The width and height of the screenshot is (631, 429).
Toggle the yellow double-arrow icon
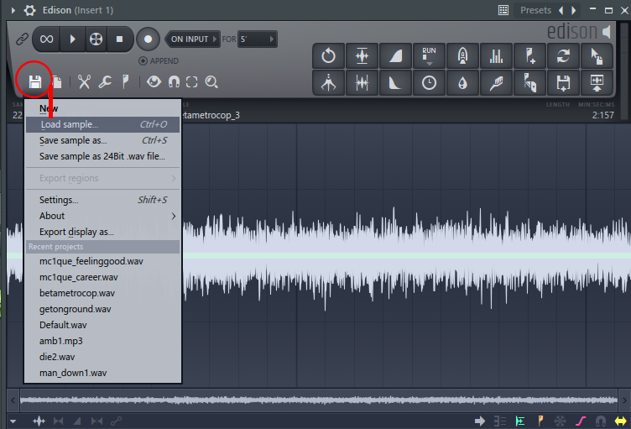621,421
